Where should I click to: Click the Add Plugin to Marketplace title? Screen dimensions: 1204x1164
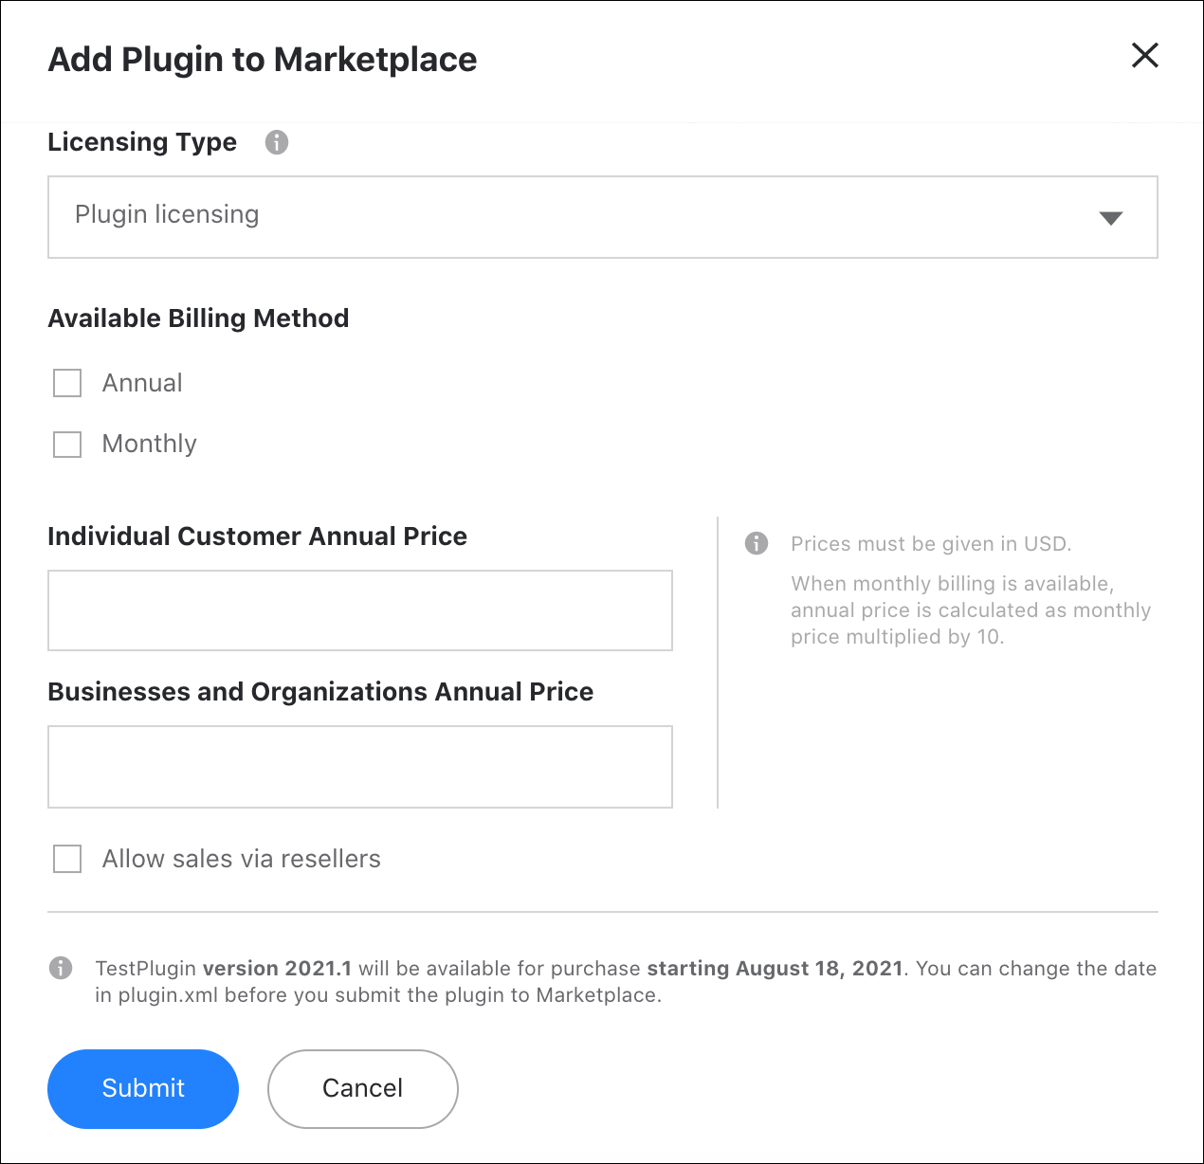point(263,59)
